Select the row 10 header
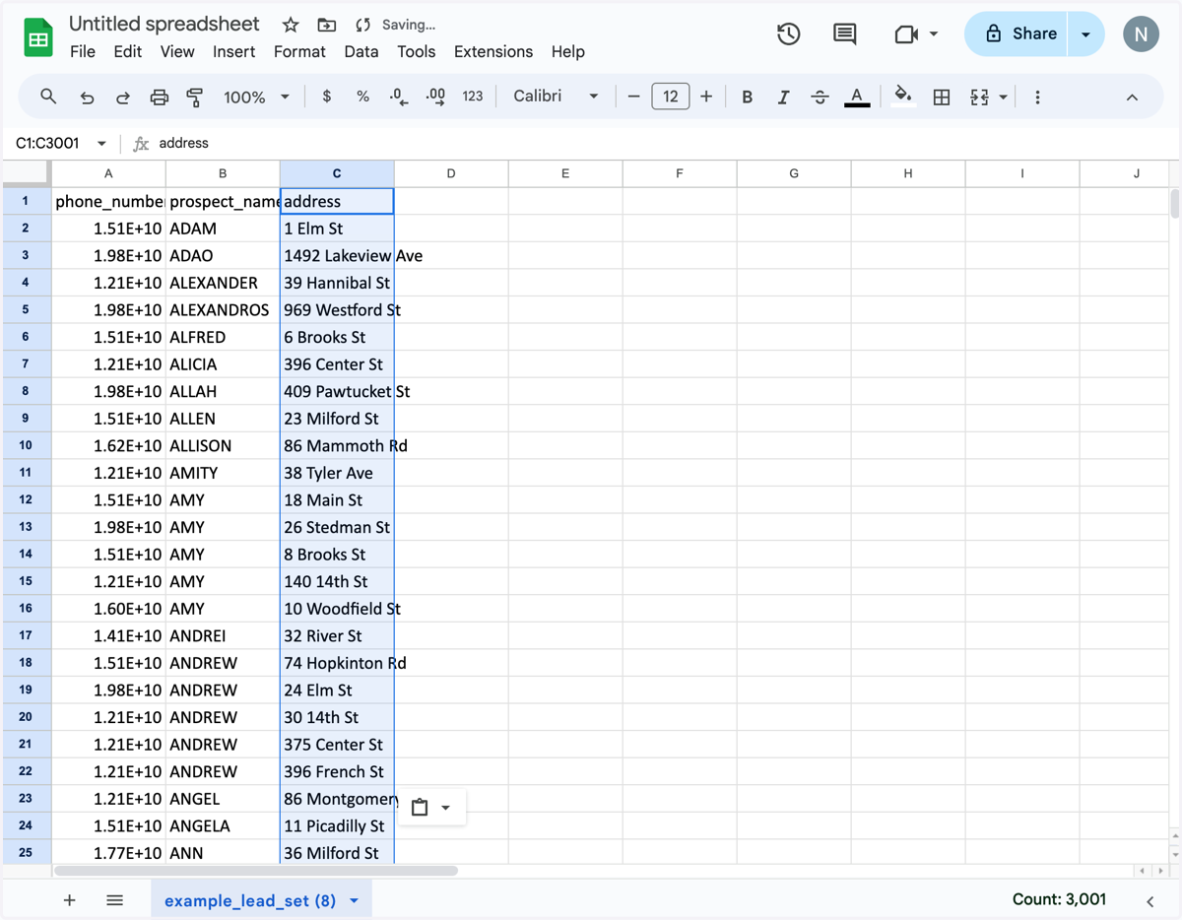The width and height of the screenshot is (1182, 920). [26, 445]
